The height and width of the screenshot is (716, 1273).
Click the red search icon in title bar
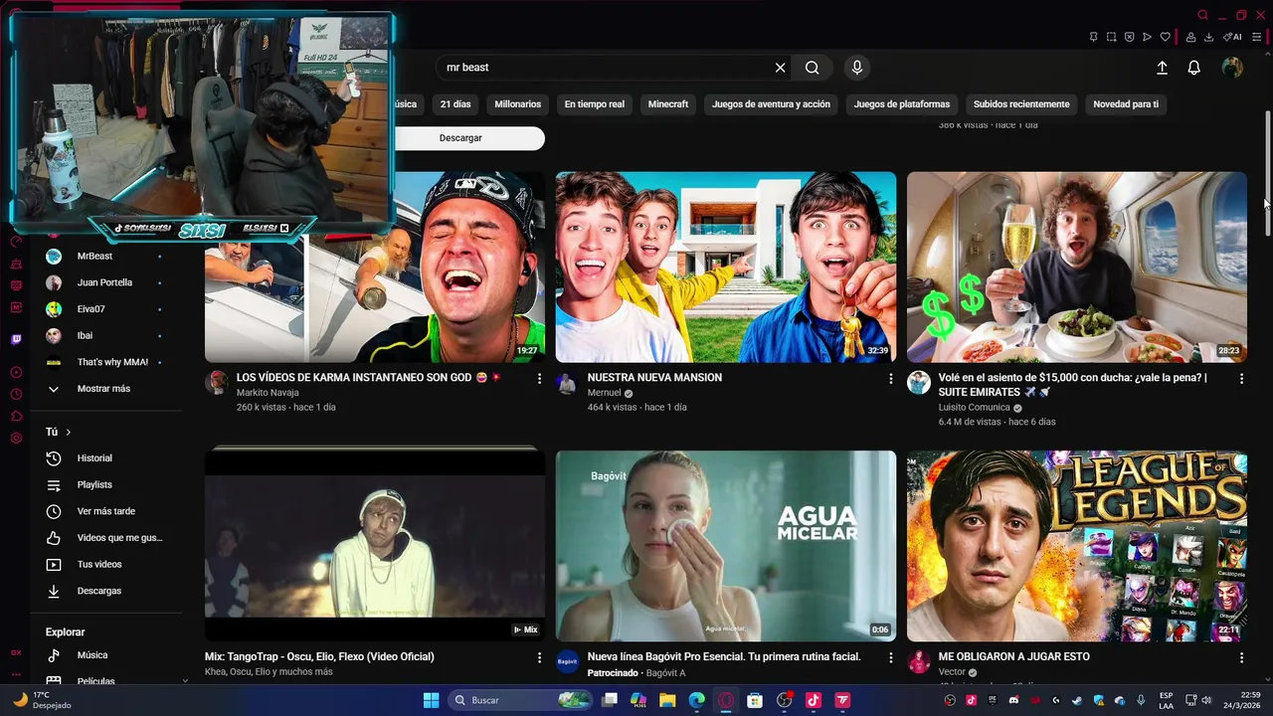click(1203, 15)
